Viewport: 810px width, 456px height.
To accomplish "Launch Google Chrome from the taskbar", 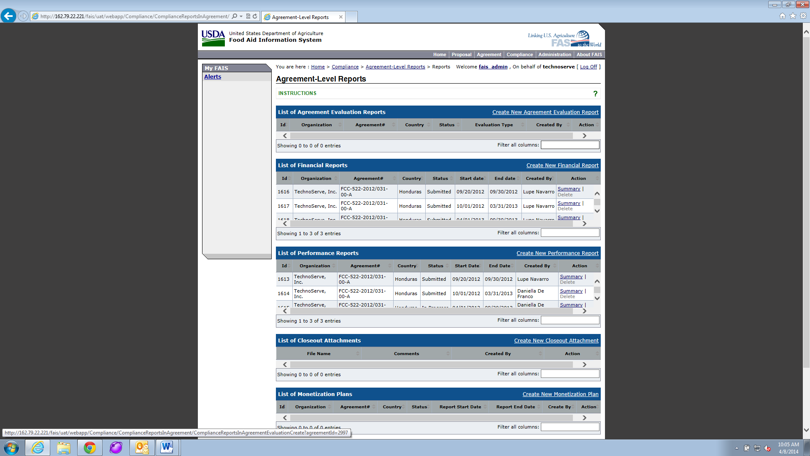I will pos(89,448).
